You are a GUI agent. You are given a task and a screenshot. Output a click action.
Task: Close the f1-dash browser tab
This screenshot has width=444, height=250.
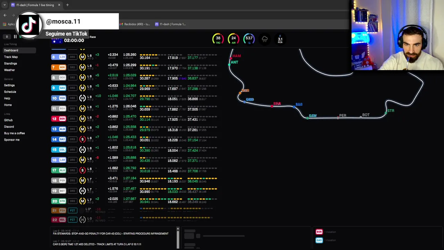coord(59,5)
